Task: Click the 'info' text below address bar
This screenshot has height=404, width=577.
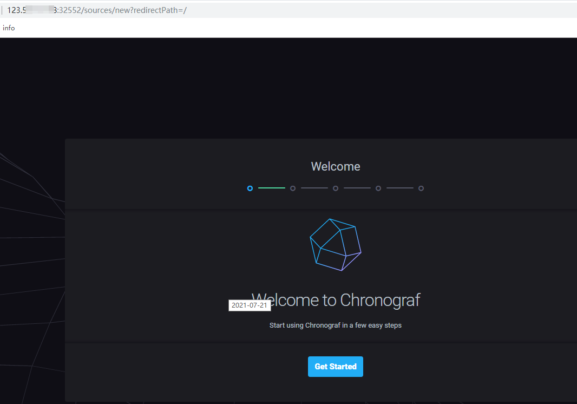Action: pyautogui.click(x=9, y=28)
